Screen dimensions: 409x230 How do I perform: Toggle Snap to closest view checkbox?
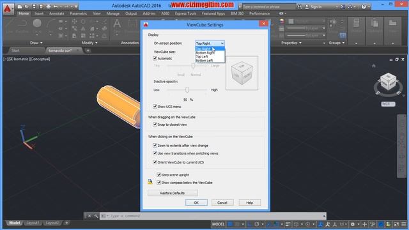click(155, 125)
